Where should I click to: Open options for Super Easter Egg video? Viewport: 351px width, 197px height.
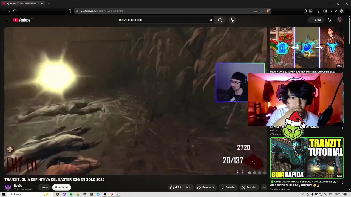342,72
